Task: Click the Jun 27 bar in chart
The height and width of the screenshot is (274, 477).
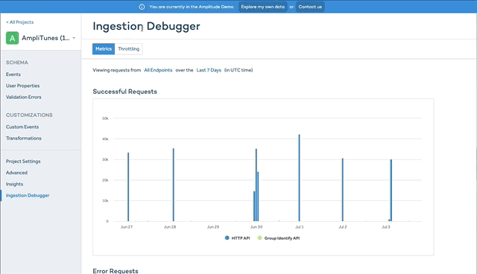Action: click(x=128, y=187)
